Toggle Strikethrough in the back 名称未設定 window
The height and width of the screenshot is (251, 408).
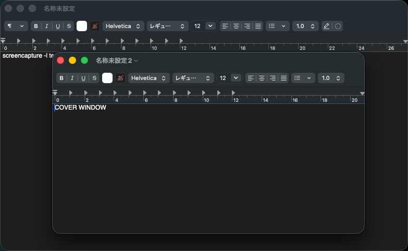(x=69, y=26)
